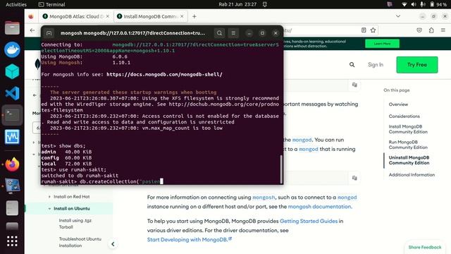
Task: Open the Show Applications grid
Action: pos(12,241)
